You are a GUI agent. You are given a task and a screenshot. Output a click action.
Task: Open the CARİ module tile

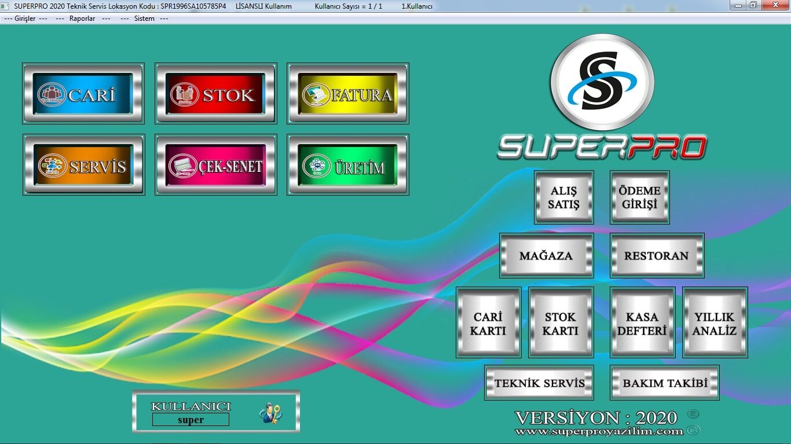[83, 94]
